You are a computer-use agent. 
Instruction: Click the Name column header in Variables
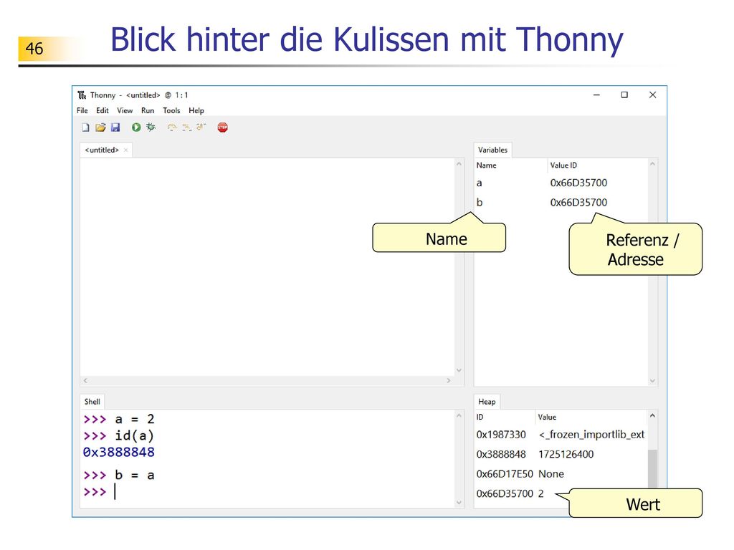[510, 165]
